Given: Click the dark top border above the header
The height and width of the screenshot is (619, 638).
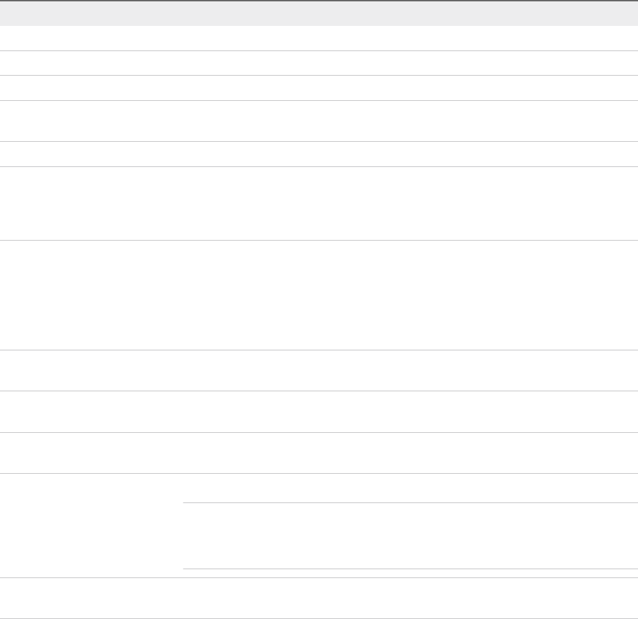Looking at the screenshot, I should click(x=319, y=1).
